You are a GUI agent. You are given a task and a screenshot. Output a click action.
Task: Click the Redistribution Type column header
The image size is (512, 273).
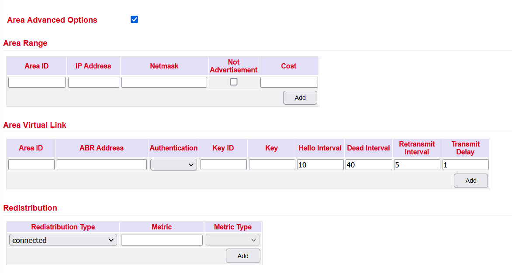(63, 227)
